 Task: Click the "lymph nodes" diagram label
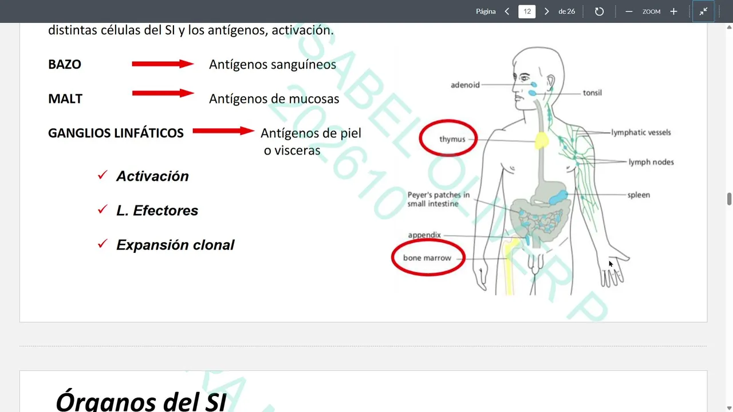(x=651, y=162)
